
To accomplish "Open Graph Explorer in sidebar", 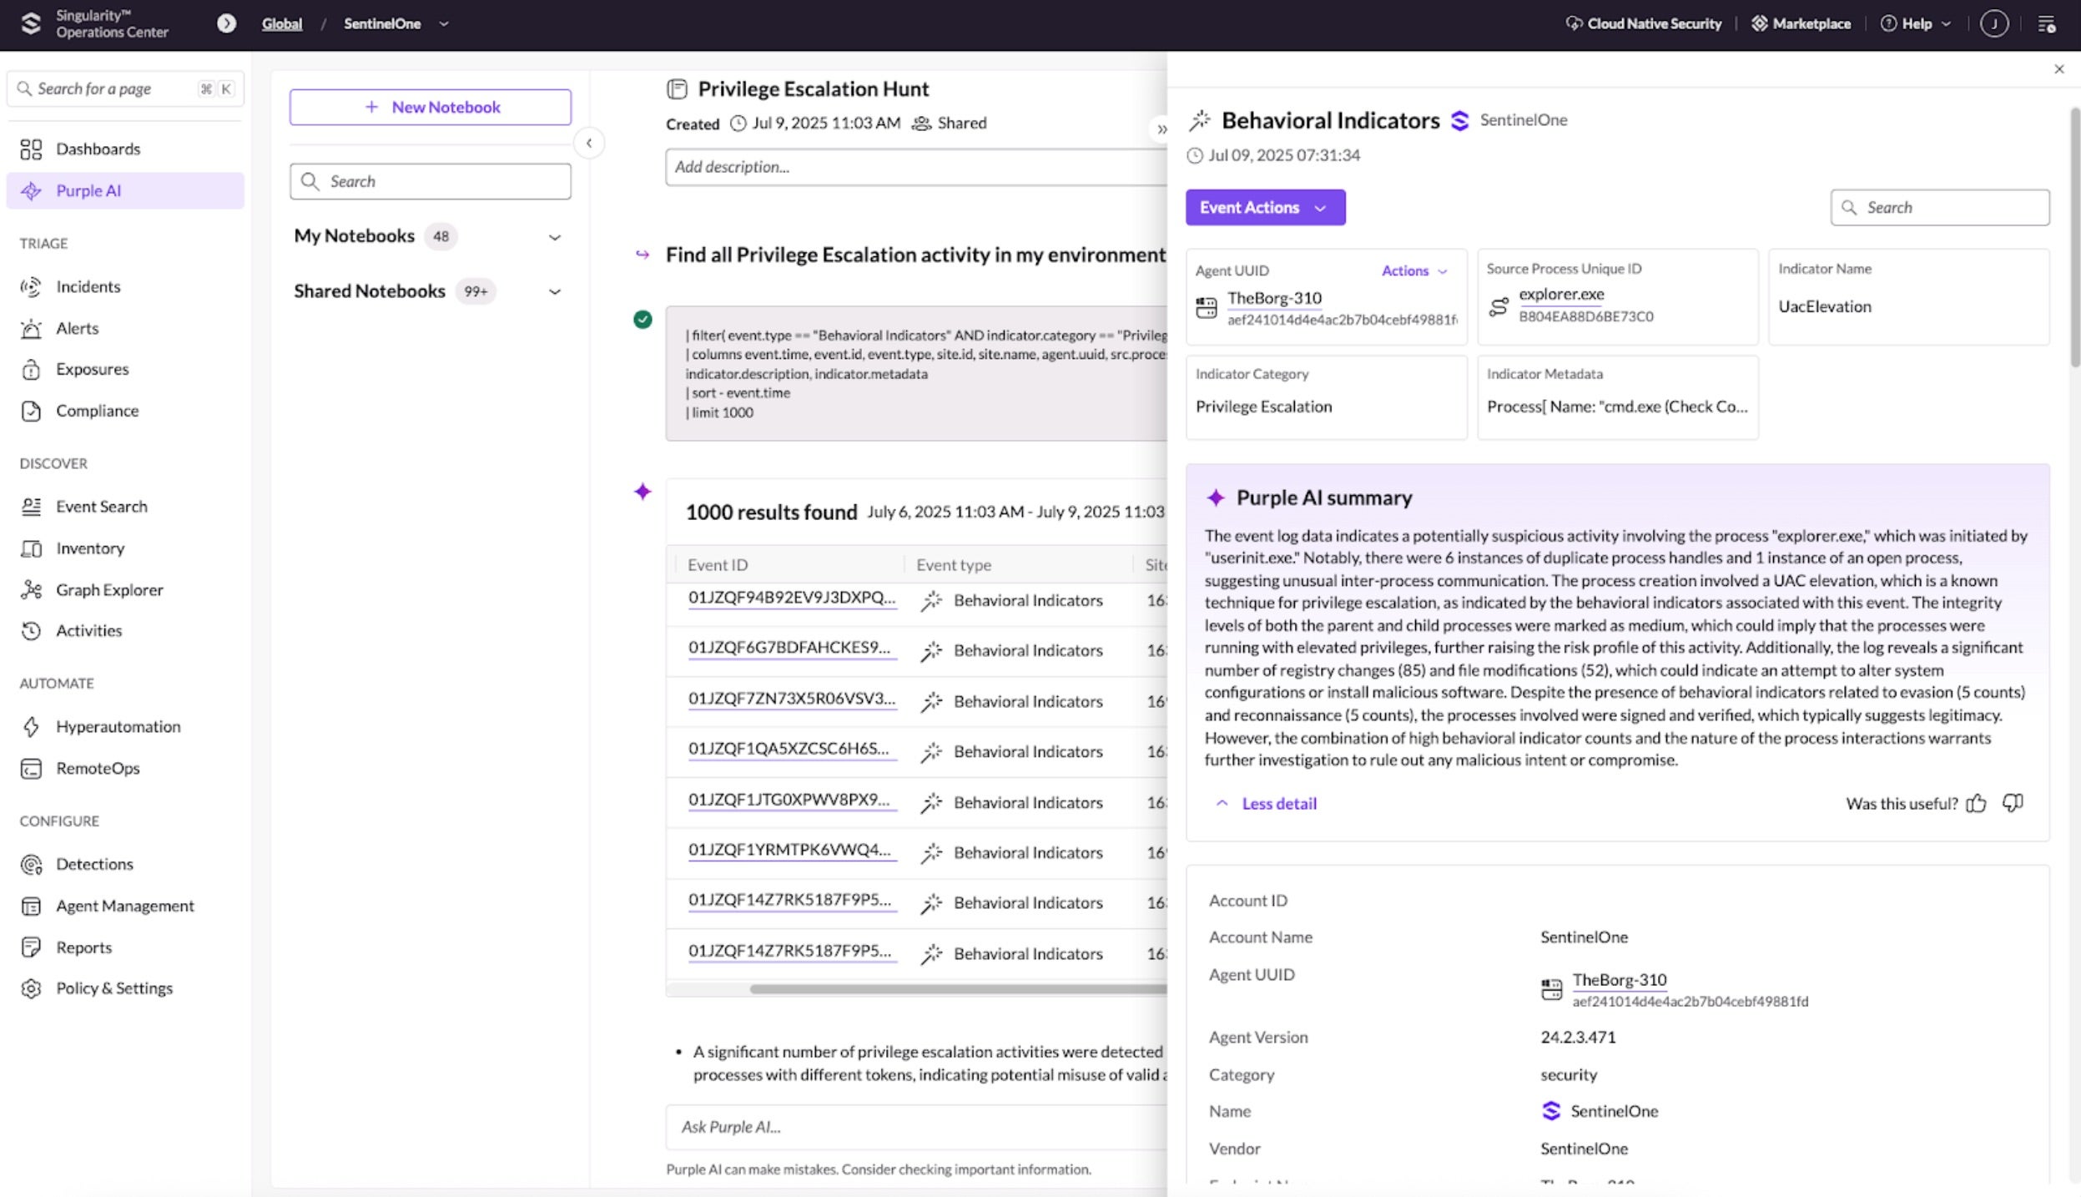I will pos(109,589).
